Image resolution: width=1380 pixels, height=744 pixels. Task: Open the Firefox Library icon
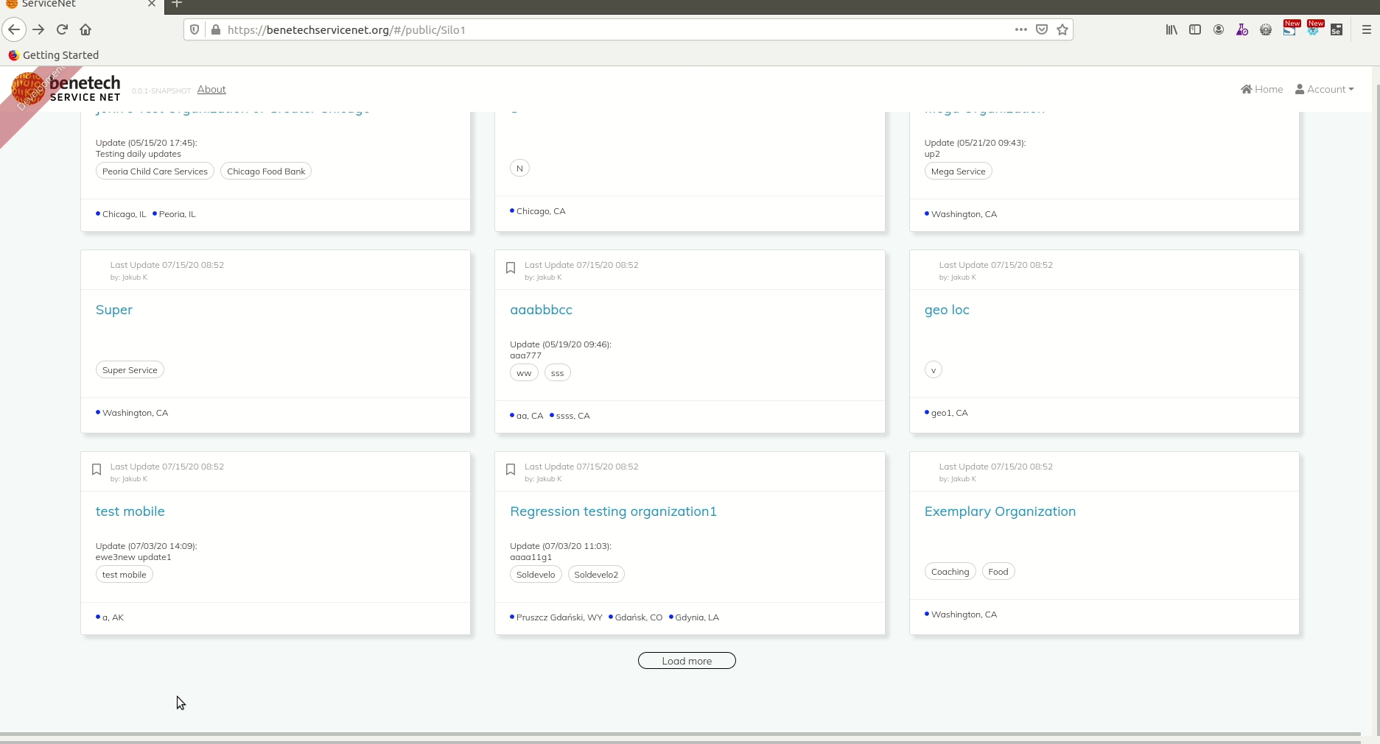[x=1171, y=29]
